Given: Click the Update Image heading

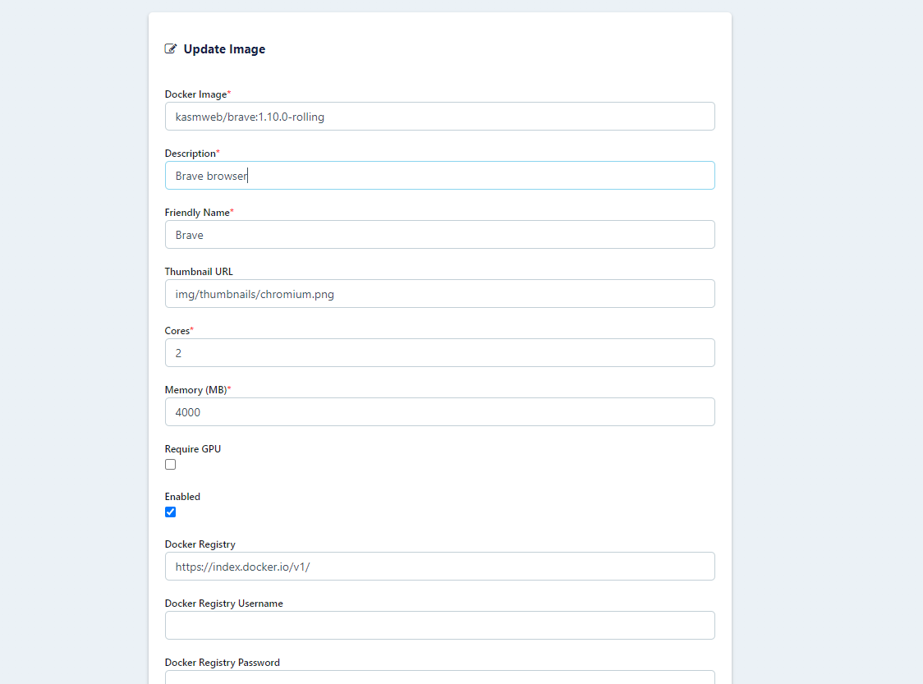Looking at the screenshot, I should [223, 48].
